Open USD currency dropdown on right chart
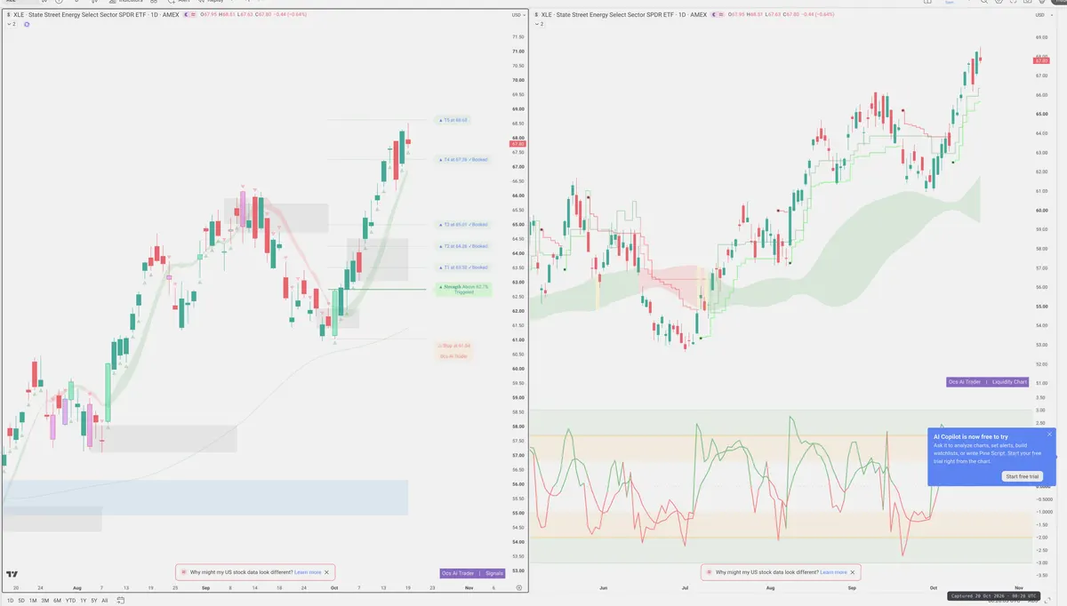 click(1043, 15)
